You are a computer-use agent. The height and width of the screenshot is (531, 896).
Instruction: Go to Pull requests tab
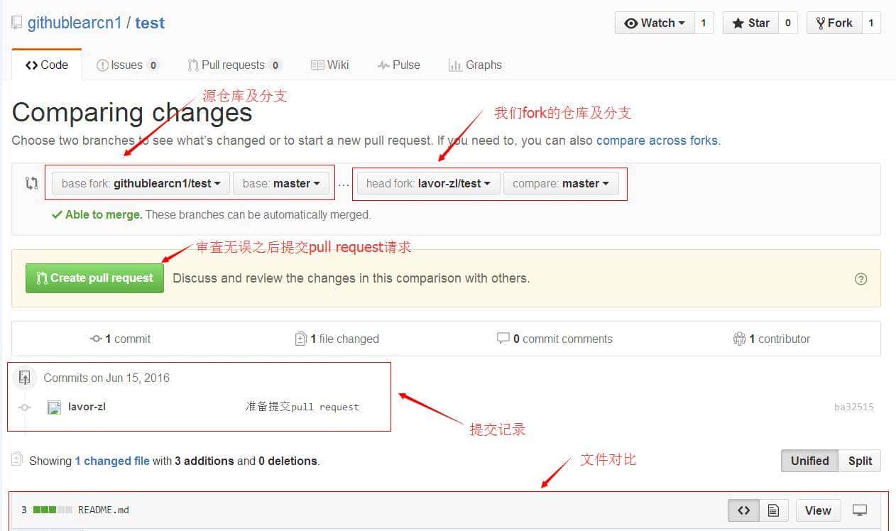pyautogui.click(x=234, y=65)
